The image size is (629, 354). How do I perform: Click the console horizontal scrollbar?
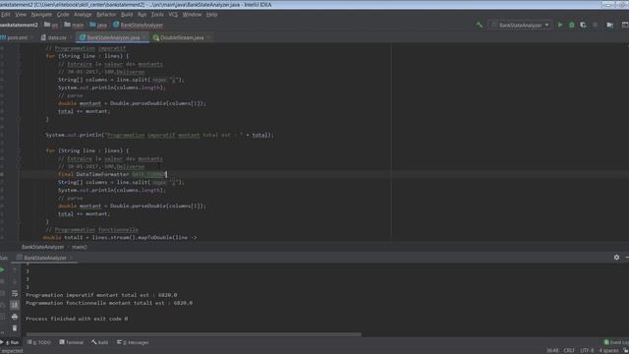[x=194, y=334]
